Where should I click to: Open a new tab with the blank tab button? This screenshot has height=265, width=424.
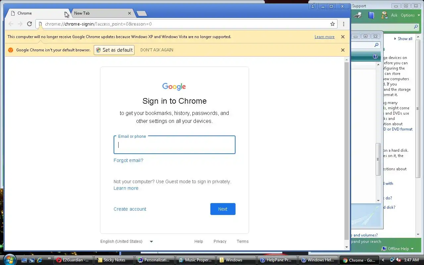[x=142, y=13]
